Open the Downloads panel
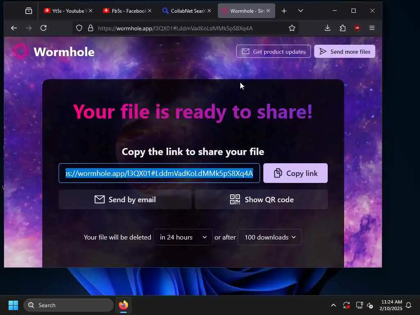 [x=328, y=28]
